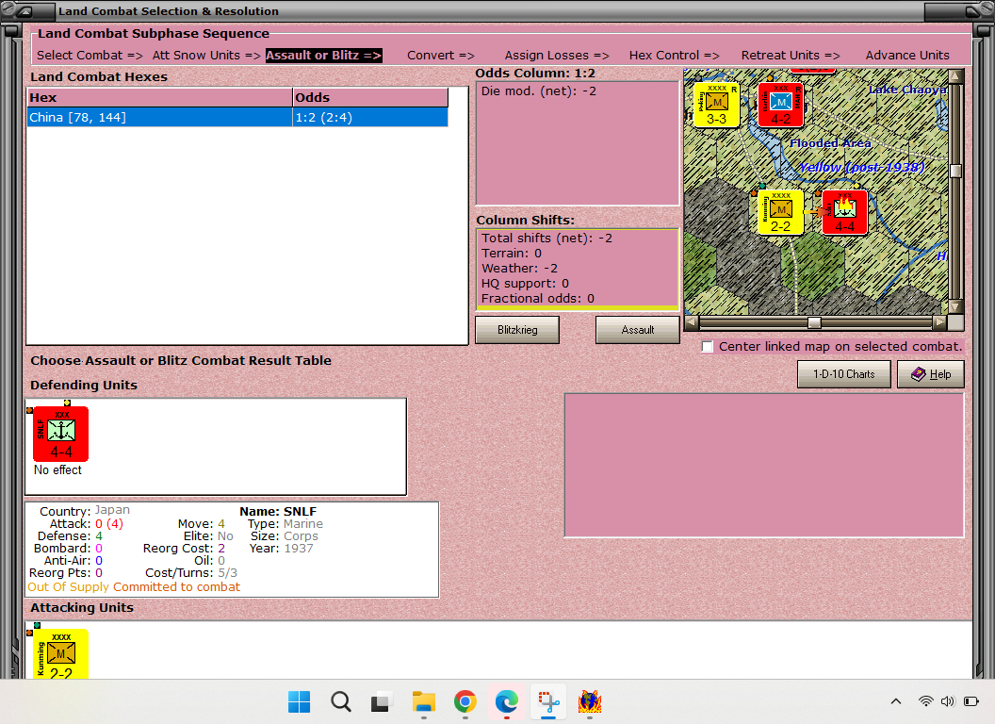The height and width of the screenshot is (724, 995).
Task: Click the Assault or Blitz subphase step
Action: pos(323,56)
